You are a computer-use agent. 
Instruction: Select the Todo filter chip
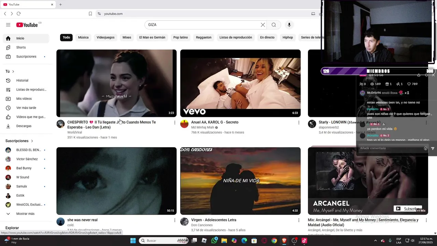(66, 38)
